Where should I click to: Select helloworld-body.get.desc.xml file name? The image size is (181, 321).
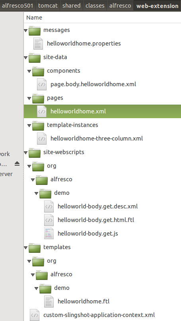point(97,206)
